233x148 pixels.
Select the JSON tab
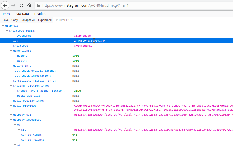tap(6, 14)
